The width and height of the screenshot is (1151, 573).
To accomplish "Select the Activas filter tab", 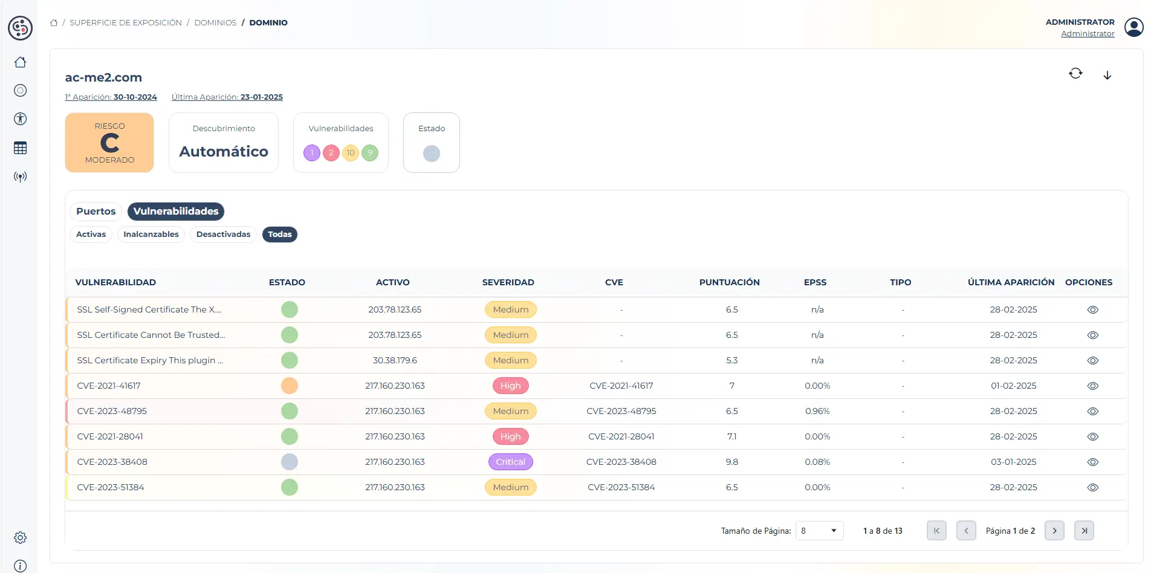I will tap(91, 235).
